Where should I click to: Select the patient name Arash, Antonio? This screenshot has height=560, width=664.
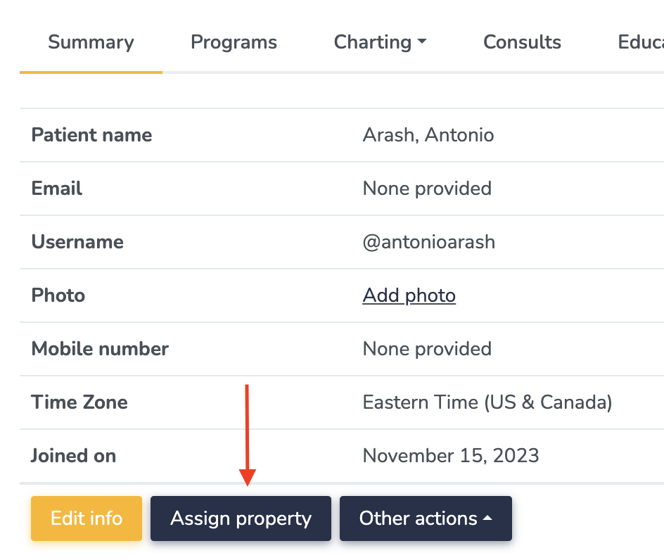pos(428,135)
